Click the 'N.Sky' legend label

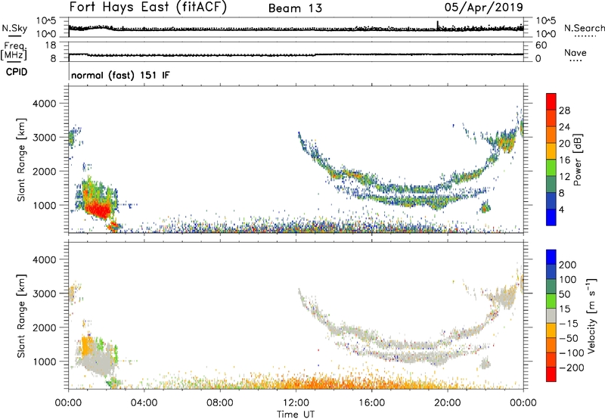pos(14,28)
